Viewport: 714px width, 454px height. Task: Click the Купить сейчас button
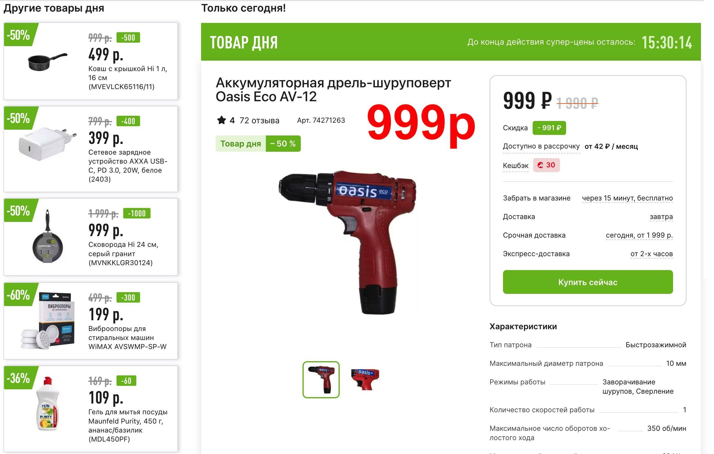tap(587, 282)
